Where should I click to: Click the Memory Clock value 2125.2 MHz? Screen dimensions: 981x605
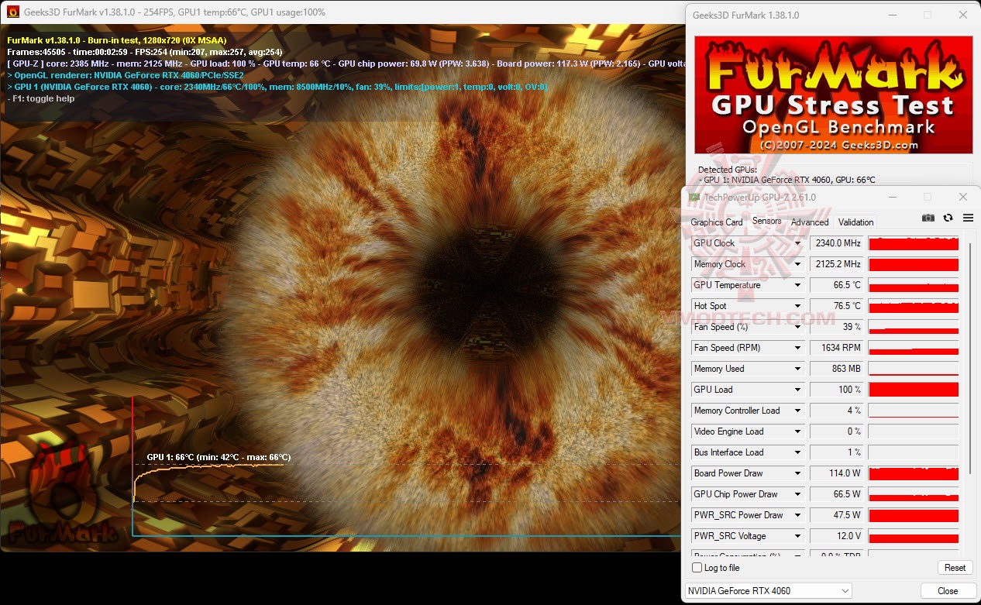click(837, 264)
